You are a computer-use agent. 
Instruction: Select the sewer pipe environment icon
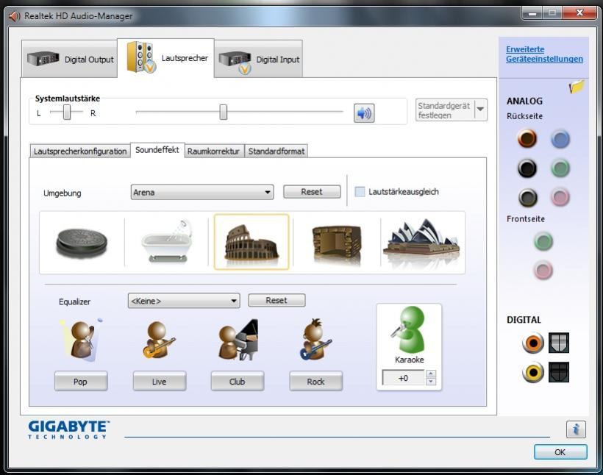[x=82, y=243]
